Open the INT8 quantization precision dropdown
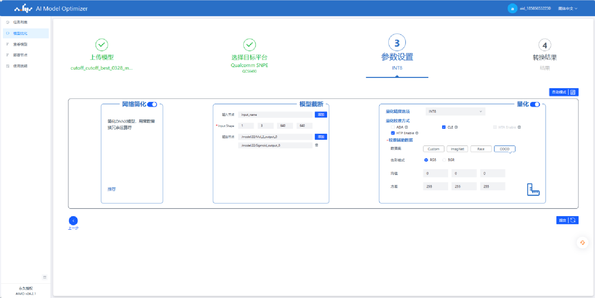Screen dimensions: 595x298 [455, 111]
